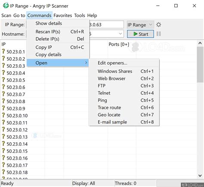Select row 50.23.0.3
Viewport: 204px width, 187px height.
[x=16, y=66]
